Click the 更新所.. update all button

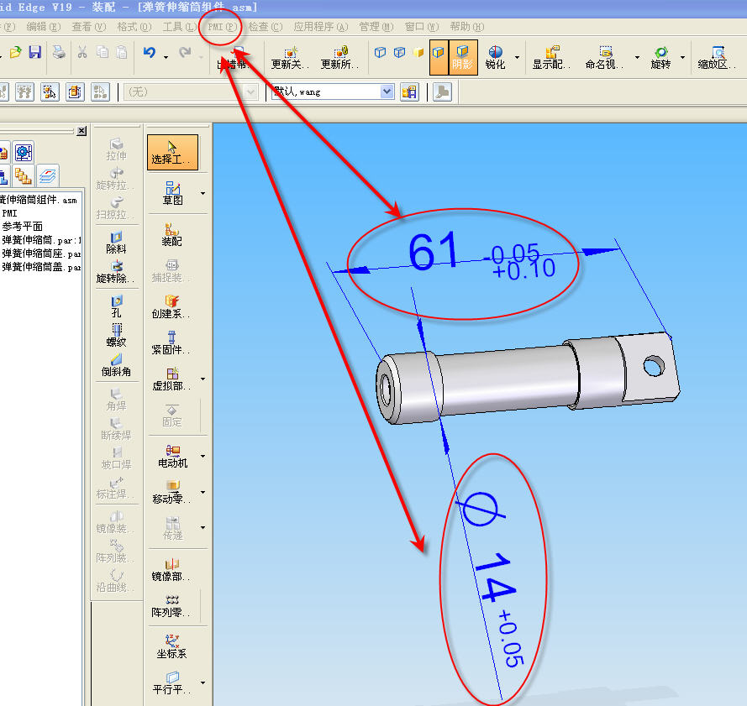tap(339, 58)
